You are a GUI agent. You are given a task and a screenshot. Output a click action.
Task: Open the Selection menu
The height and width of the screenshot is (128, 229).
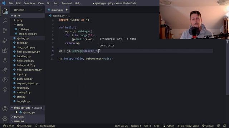29,3
